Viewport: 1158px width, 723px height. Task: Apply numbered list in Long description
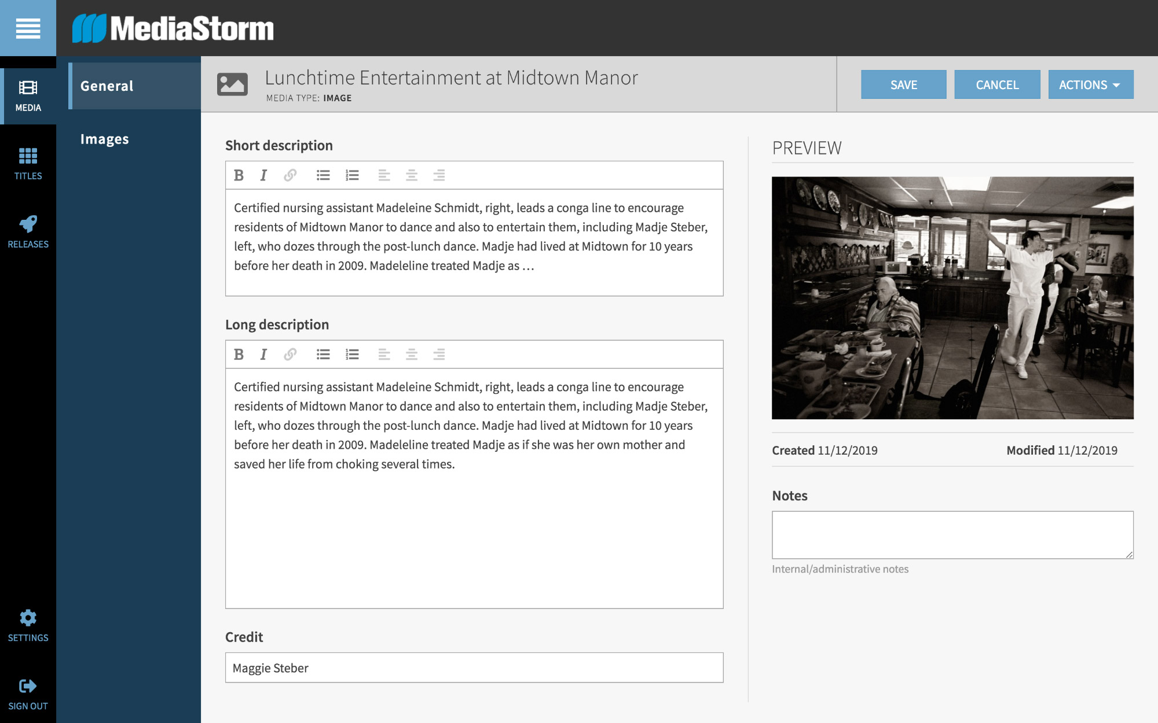click(352, 355)
